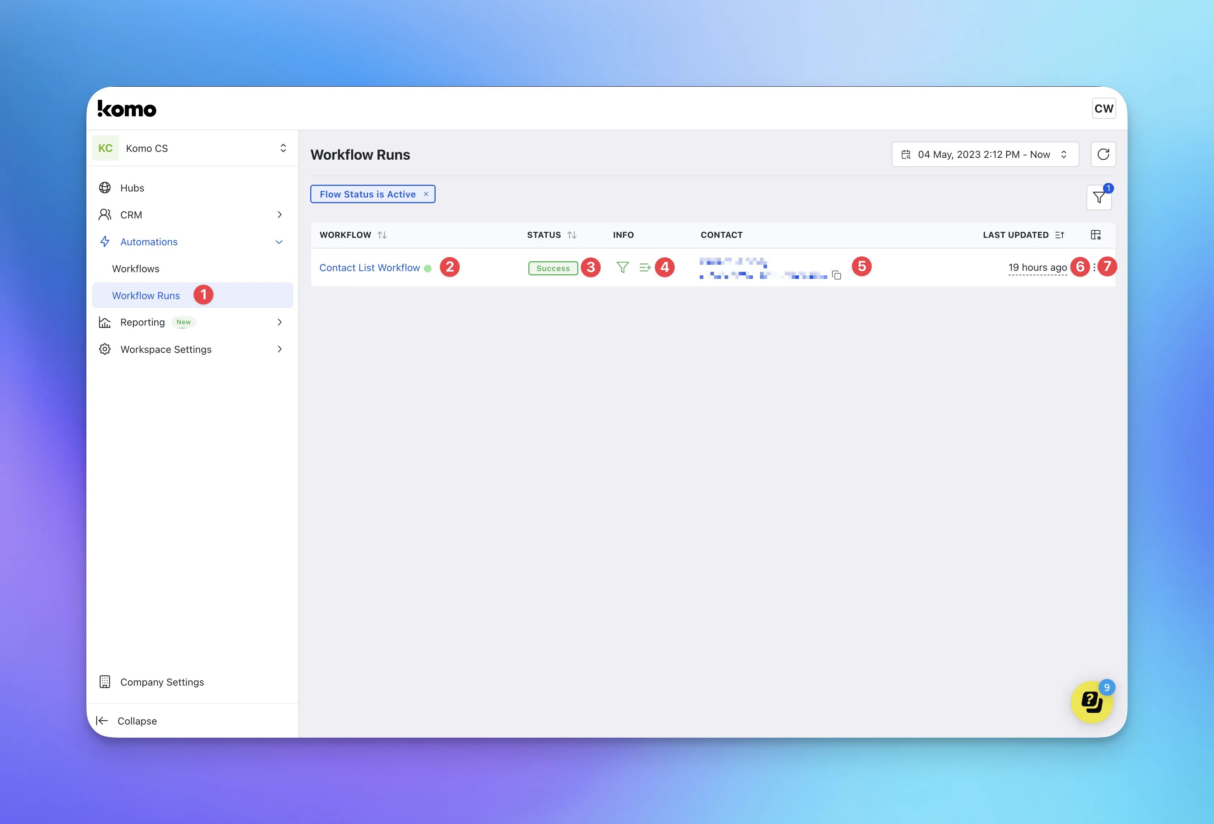Click the Success status badge
The width and height of the screenshot is (1214, 824).
pyautogui.click(x=553, y=268)
